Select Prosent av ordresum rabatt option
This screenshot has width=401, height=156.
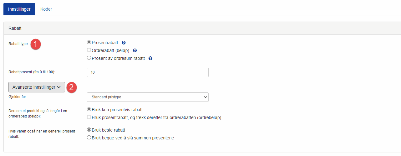tap(89, 58)
